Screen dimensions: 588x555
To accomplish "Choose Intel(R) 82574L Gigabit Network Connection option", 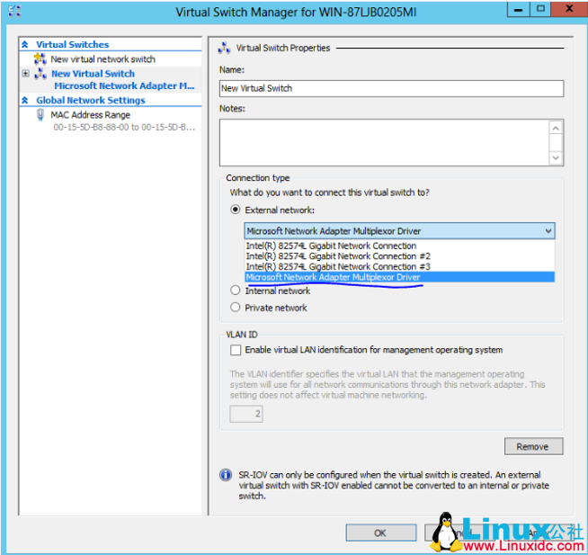I will point(399,246).
